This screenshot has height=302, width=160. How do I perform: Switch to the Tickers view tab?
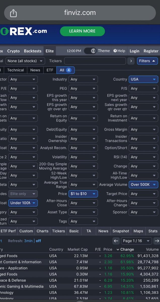click(x=58, y=231)
